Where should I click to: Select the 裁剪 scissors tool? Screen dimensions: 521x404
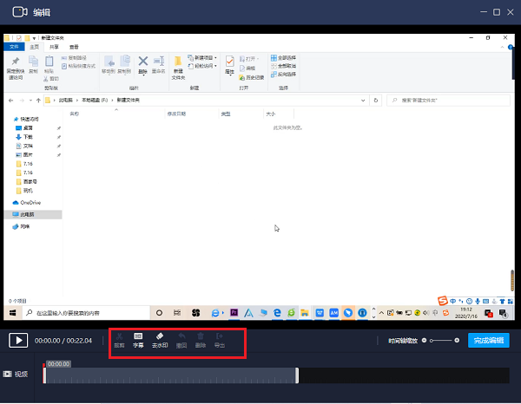click(x=119, y=341)
